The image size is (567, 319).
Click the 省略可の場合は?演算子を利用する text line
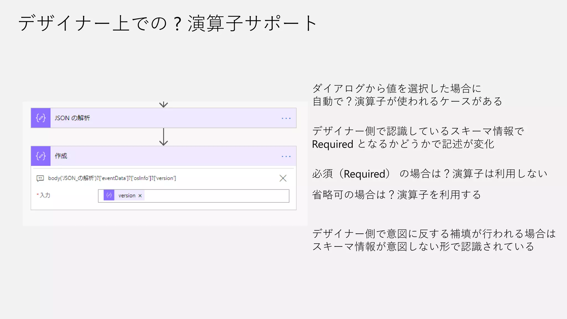coord(396,195)
